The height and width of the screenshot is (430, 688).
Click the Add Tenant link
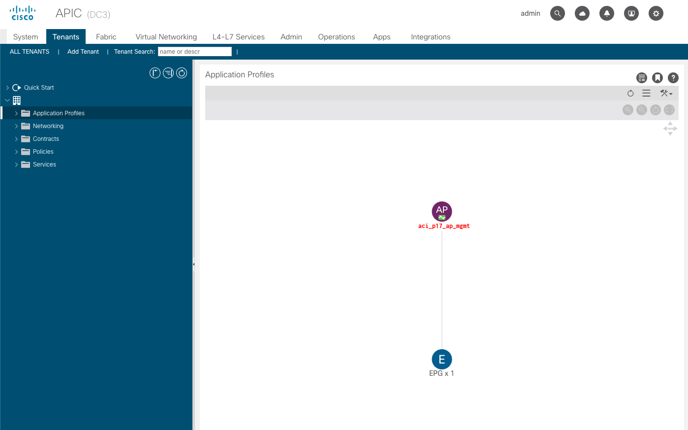click(83, 52)
